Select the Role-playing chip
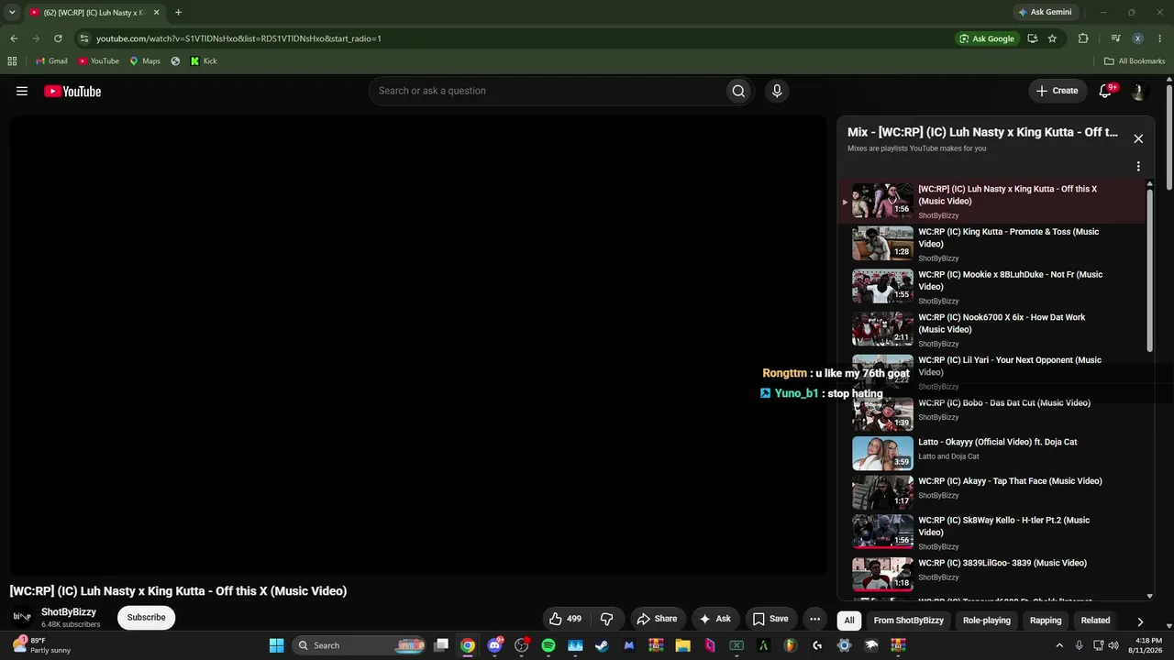Image resolution: width=1174 pixels, height=660 pixels. 987,621
